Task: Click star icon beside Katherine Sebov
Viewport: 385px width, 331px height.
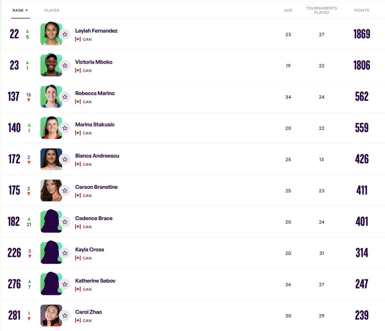Action: coord(65,285)
